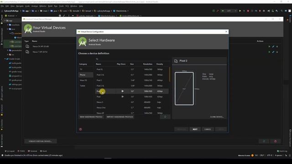Click the Run app green play icon
This screenshot has width=292, height=164.
[x=240, y=11]
